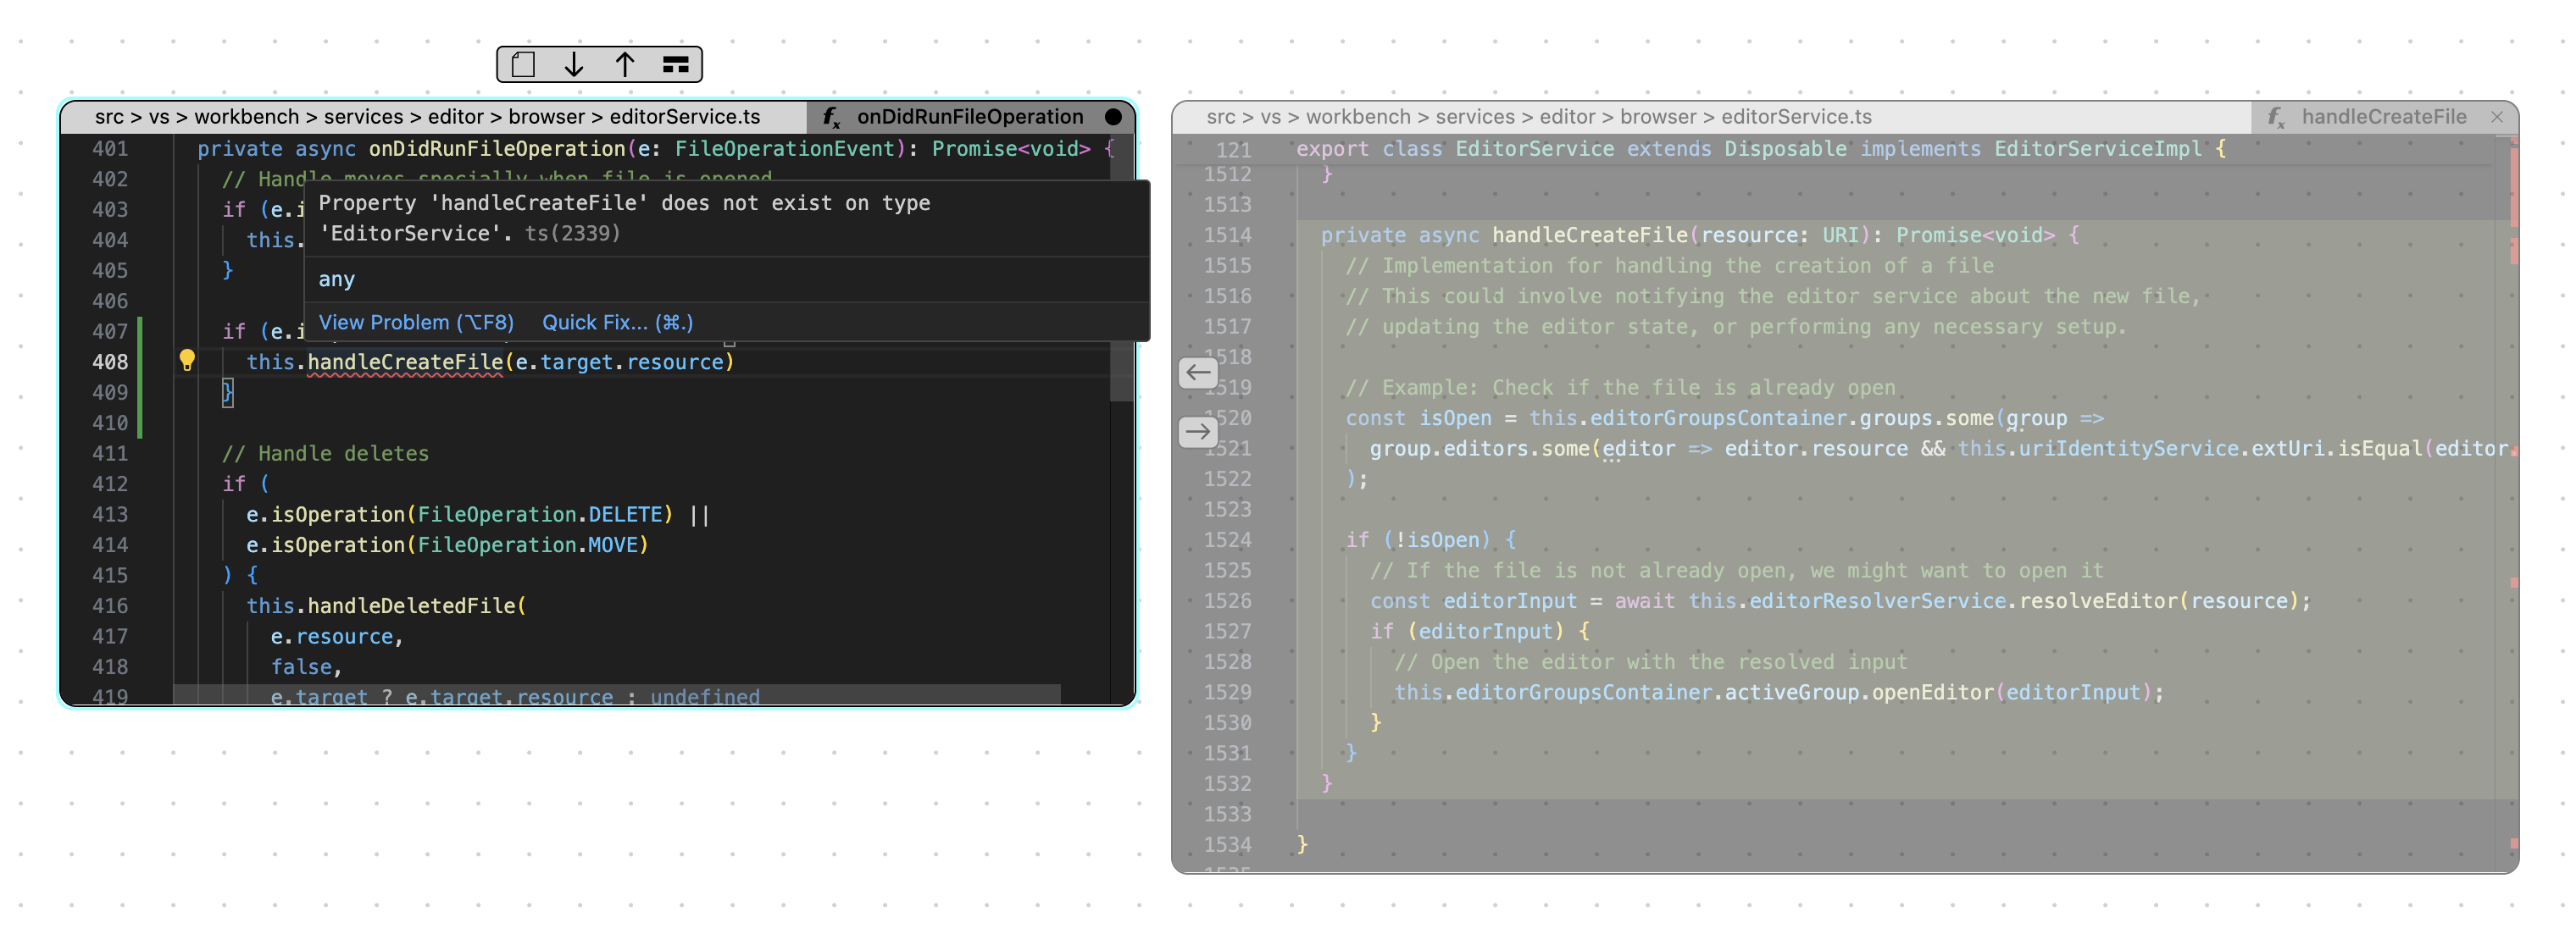
Task: Click 'browser' breadcrumb in right panel
Action: [x=1658, y=117]
